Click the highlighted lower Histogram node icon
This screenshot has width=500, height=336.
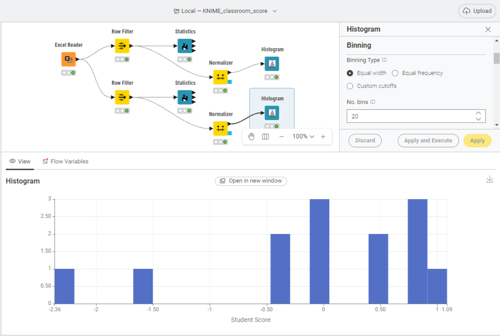[272, 113]
